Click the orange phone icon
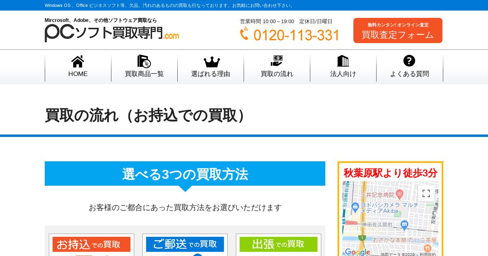488x256 pixels. [x=244, y=34]
